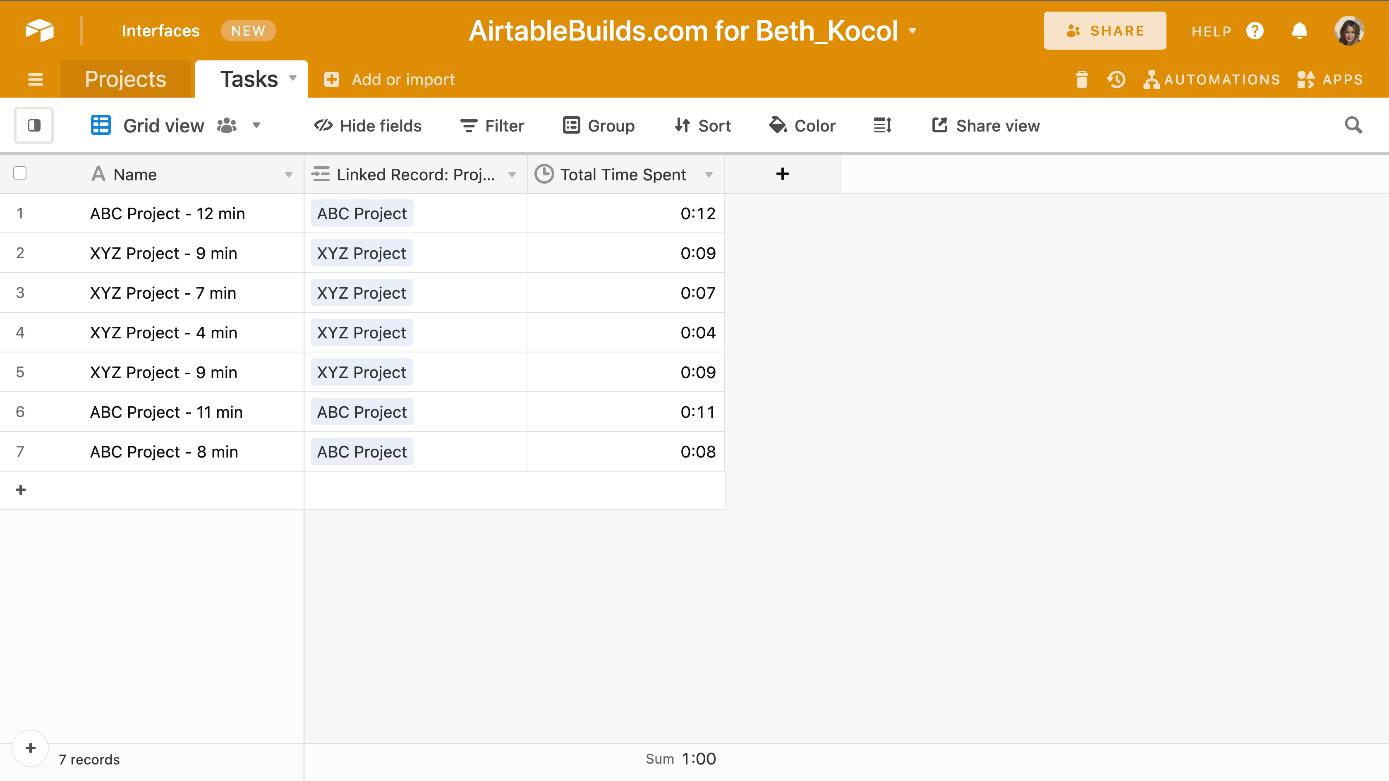Select the 0:04 time cell
This screenshot has width=1389, height=781.
(x=625, y=333)
